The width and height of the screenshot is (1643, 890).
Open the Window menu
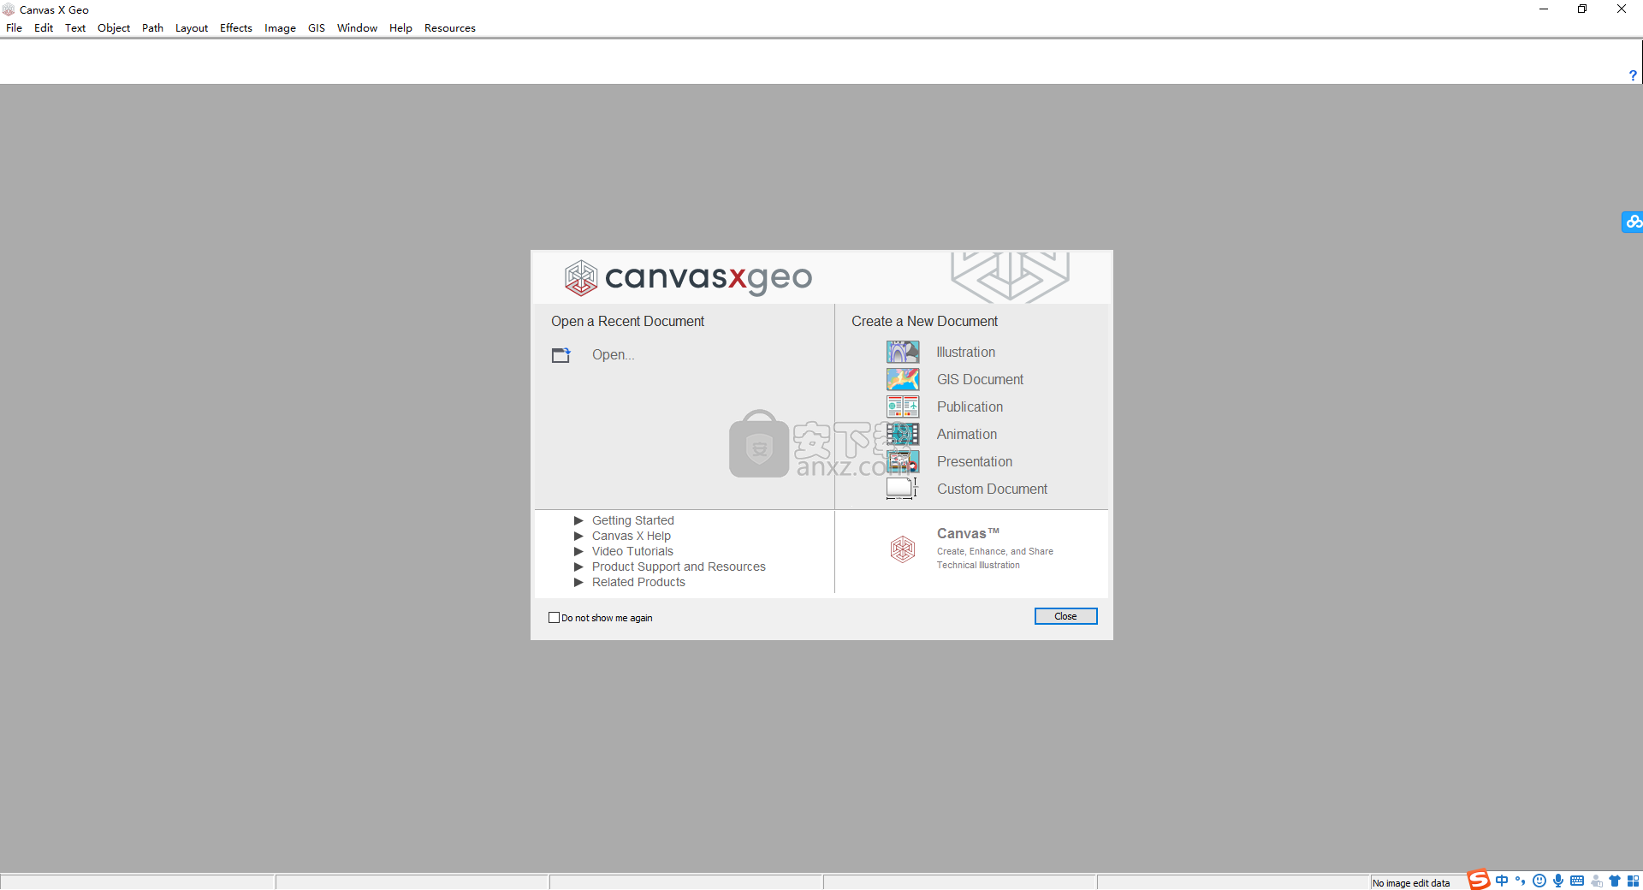point(357,27)
